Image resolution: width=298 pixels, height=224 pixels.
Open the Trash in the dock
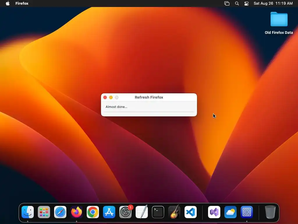coord(270,212)
